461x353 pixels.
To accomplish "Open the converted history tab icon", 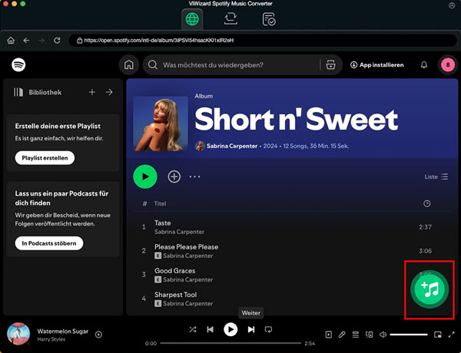I will click(x=269, y=19).
